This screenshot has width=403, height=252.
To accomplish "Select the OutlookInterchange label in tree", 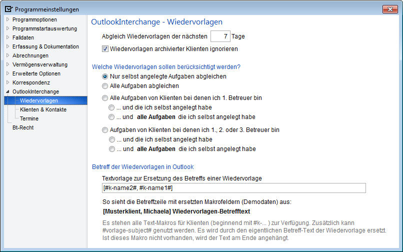I will 35,91.
